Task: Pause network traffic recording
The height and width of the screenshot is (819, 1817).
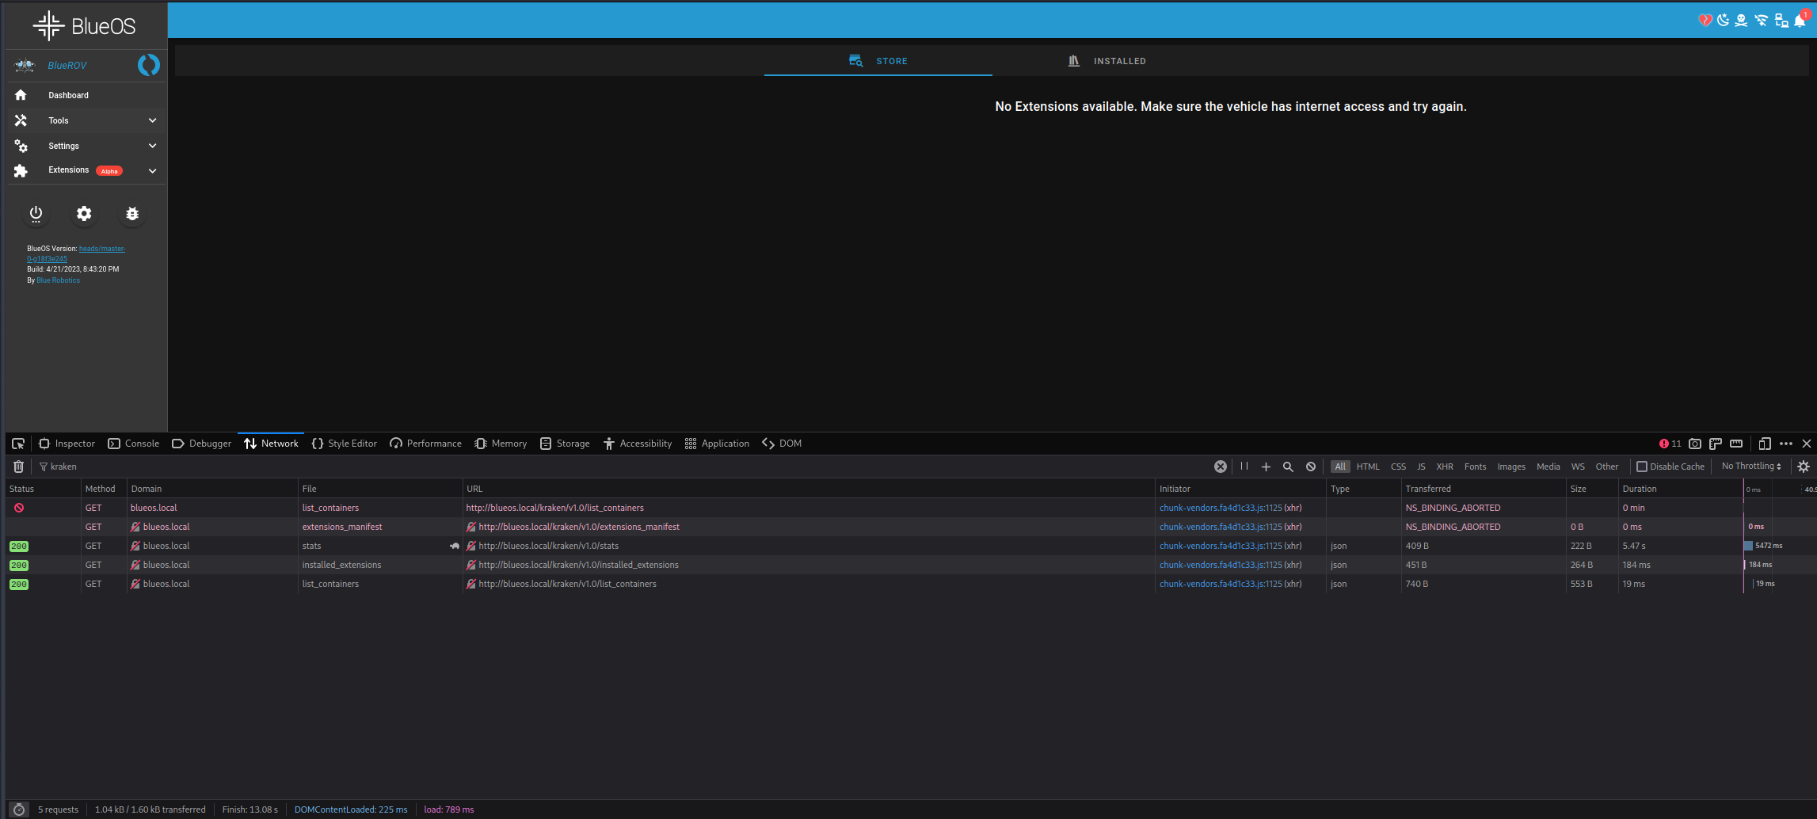Action: point(1244,467)
